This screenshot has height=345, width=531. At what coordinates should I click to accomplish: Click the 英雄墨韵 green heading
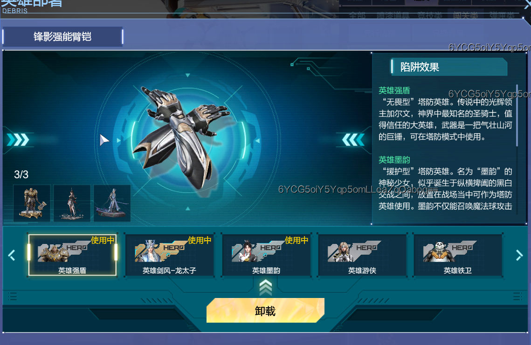pyautogui.click(x=394, y=160)
